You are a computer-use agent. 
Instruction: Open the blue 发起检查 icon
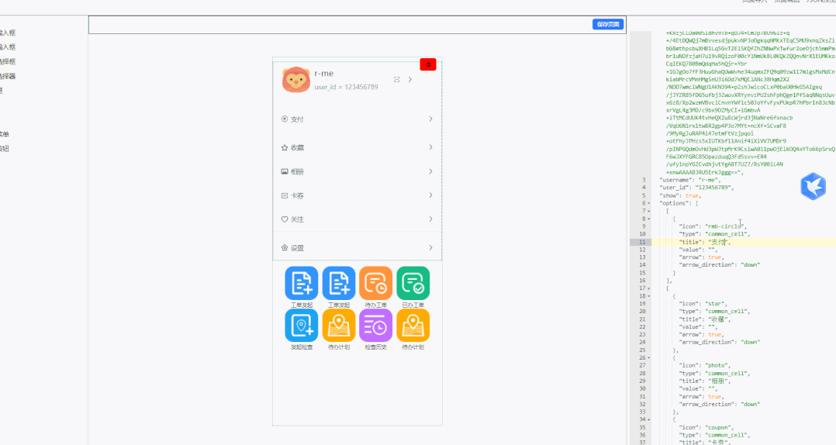tap(301, 325)
